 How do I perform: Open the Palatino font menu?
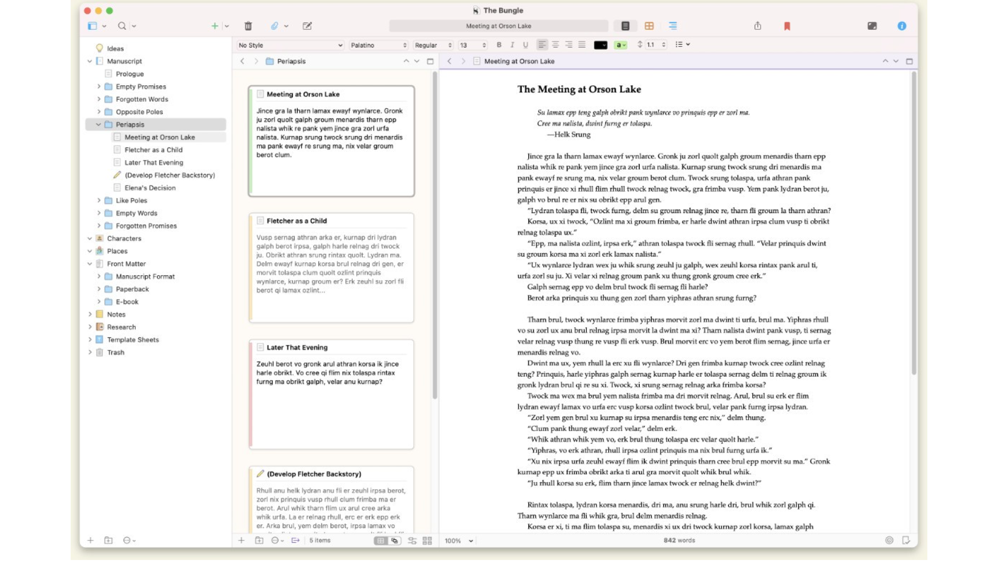(379, 45)
